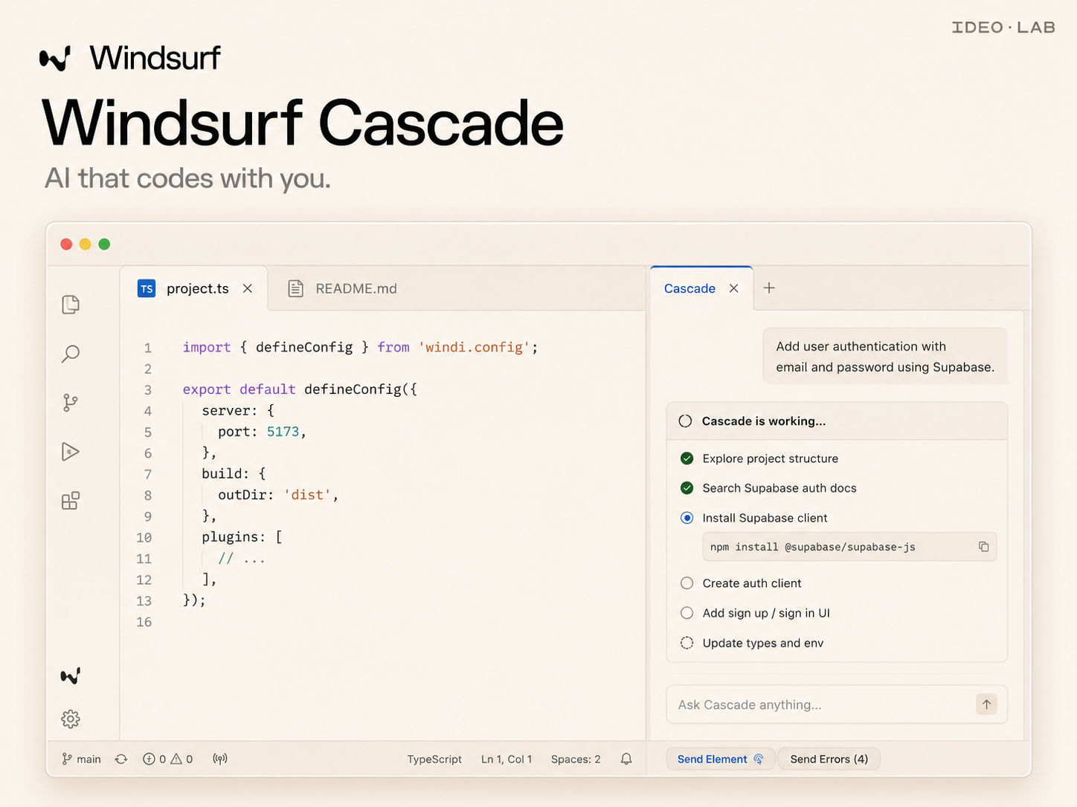The width and height of the screenshot is (1077, 807).
Task: Close the Cascade tab
Action: [734, 288]
